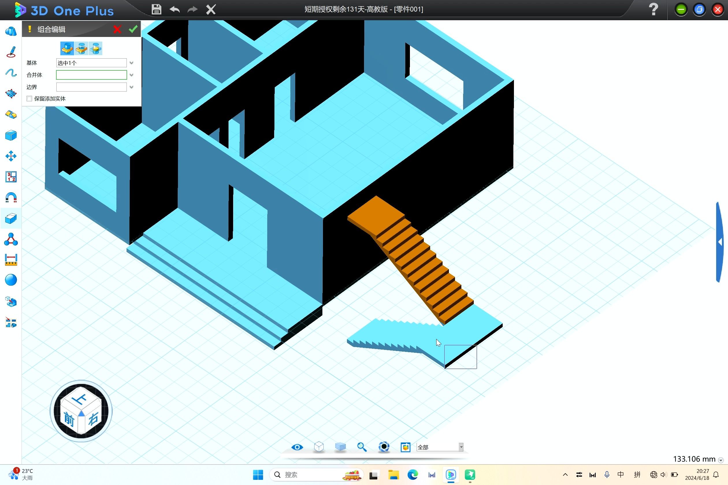This screenshot has width=728, height=485.
Task: Open Microsoft Edge from the taskbar
Action: (413, 475)
